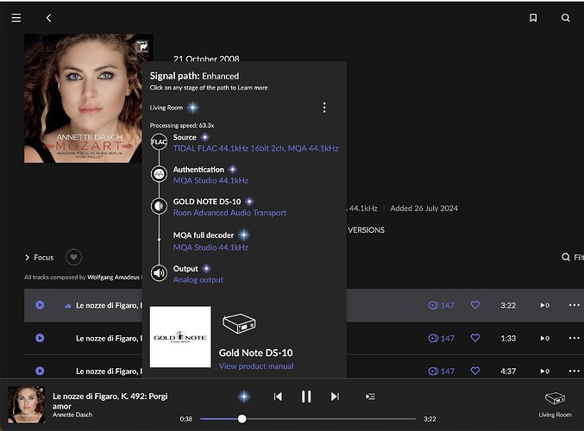584x431 pixels.
Task: Play the first Le nozze di Figaro track
Action: coord(40,305)
